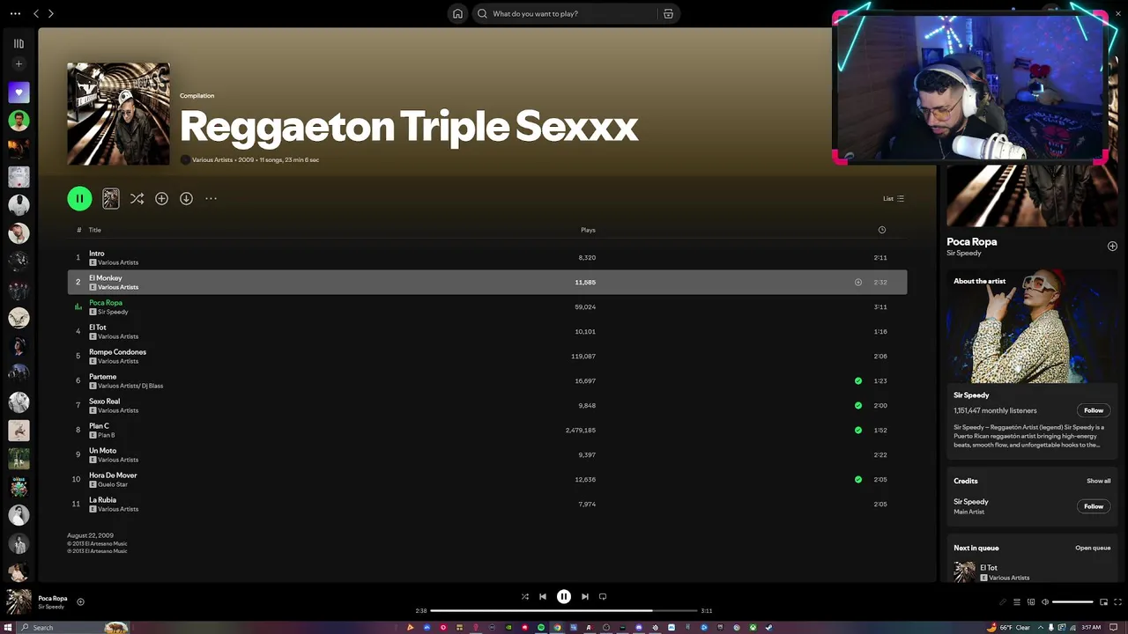
Task: Sort tracks by the Plays column header
Action: 588,230
